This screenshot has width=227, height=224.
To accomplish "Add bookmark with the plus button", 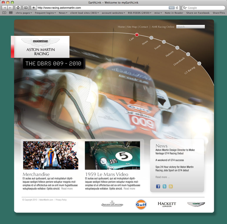I will pyautogui.click(x=33, y=8).
